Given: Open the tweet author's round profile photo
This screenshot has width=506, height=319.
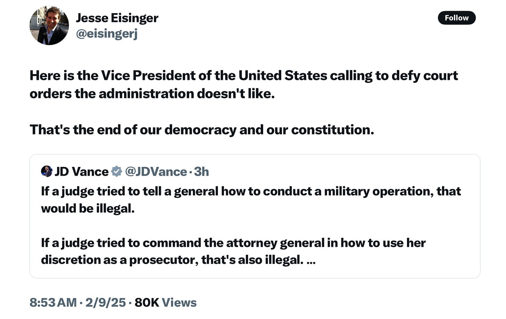Looking at the screenshot, I should [49, 25].
